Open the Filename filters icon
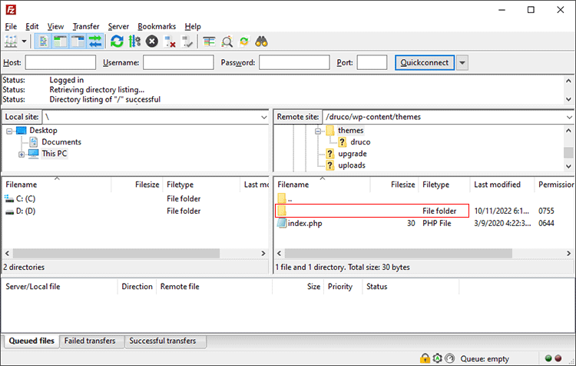The width and height of the screenshot is (576, 366). click(x=210, y=42)
